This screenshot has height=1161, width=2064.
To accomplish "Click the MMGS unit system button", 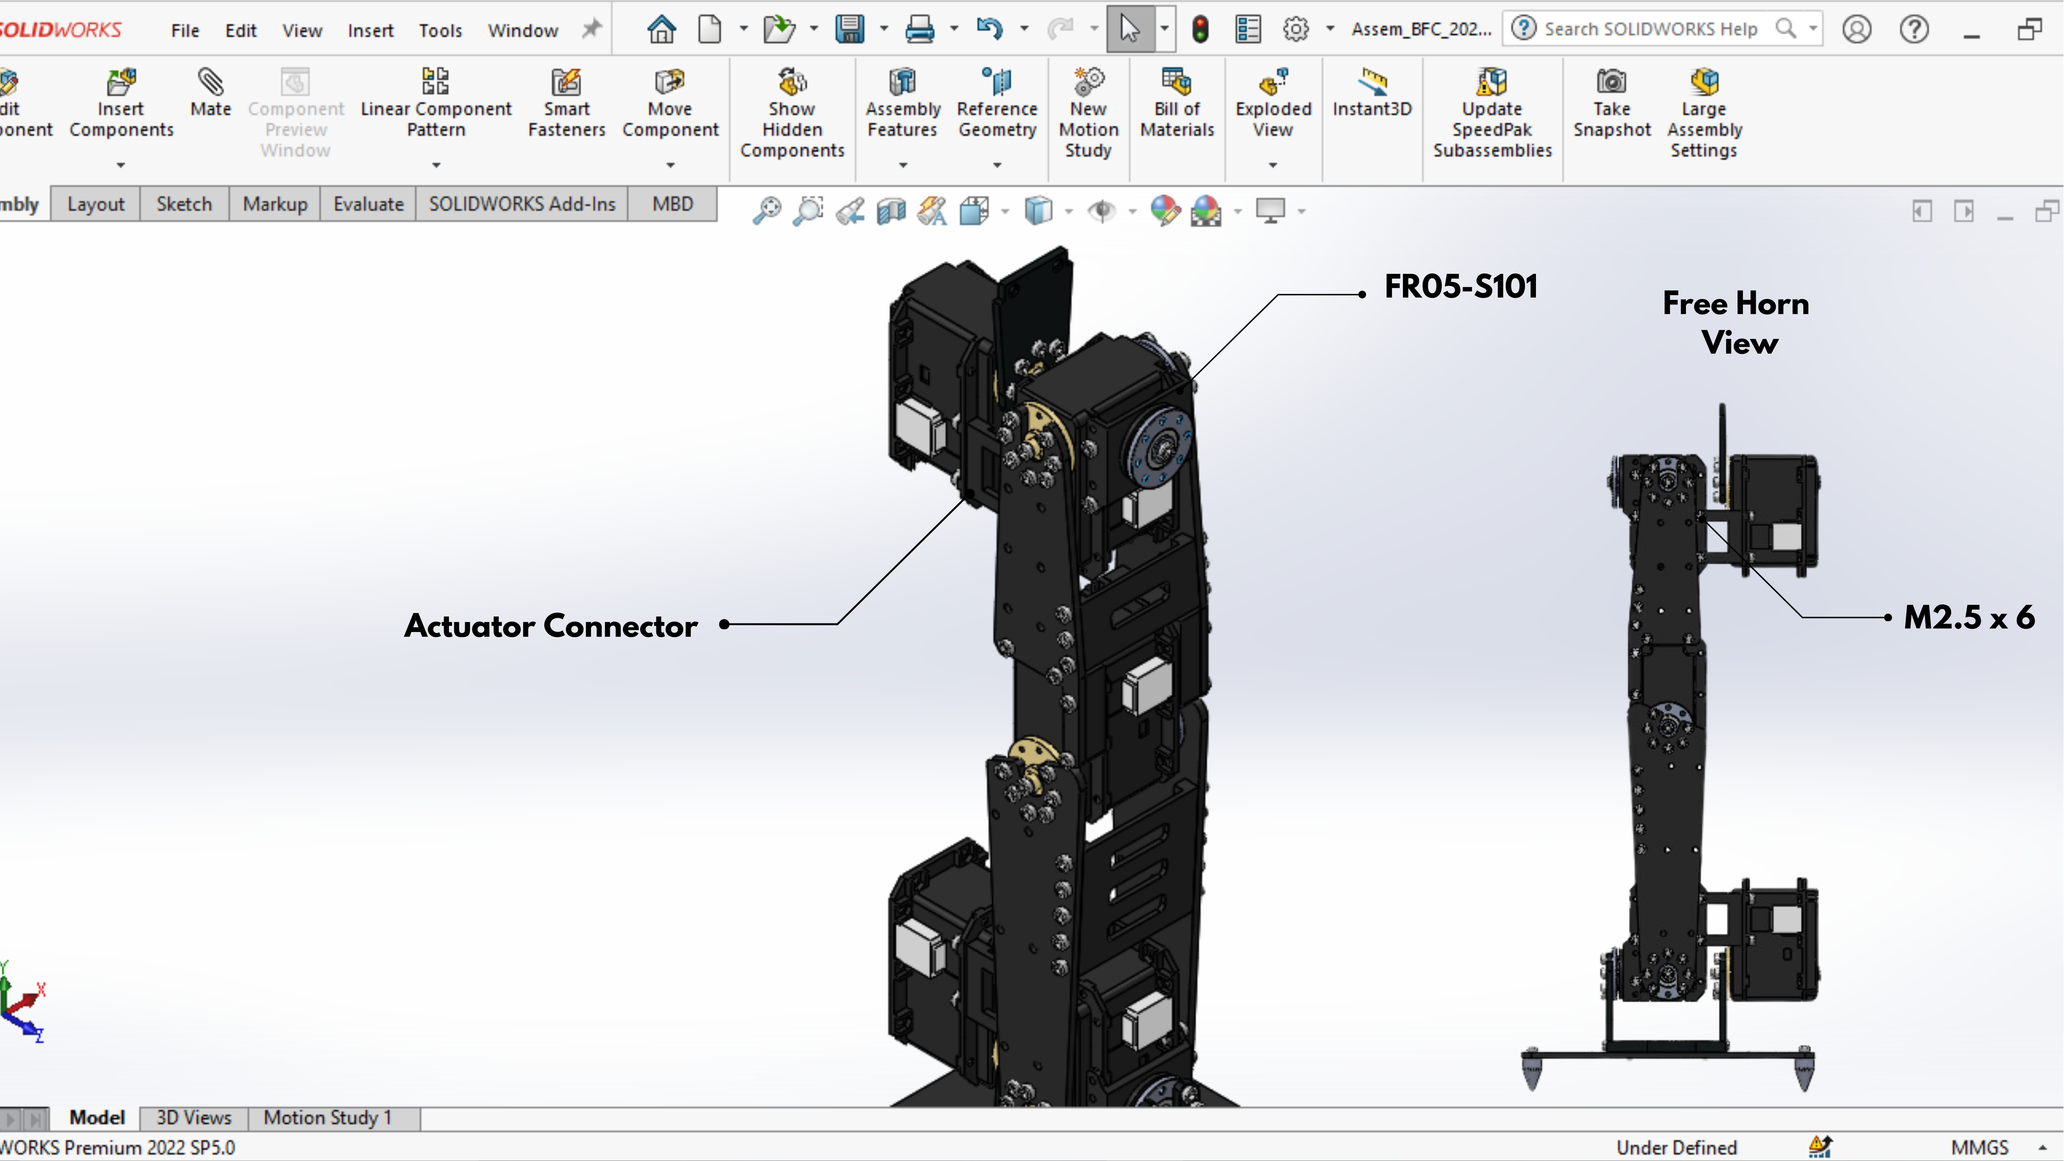I will click(1979, 1147).
